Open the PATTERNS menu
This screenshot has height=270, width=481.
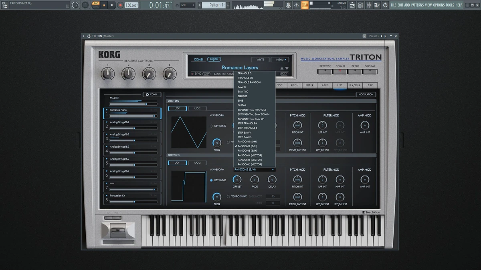point(417,5)
